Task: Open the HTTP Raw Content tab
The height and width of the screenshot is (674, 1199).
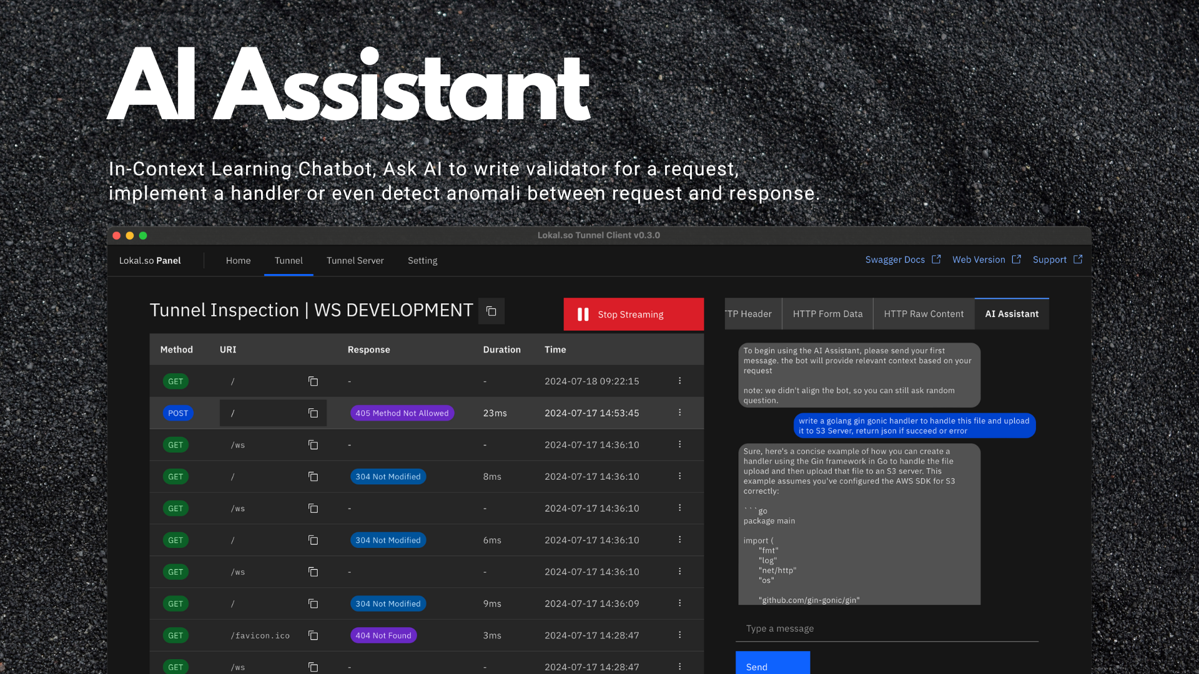Action: click(x=923, y=314)
